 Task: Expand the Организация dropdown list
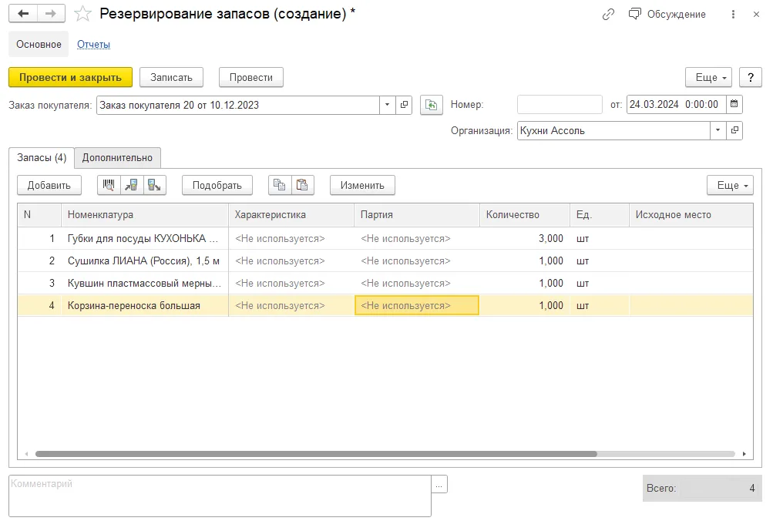click(x=718, y=130)
